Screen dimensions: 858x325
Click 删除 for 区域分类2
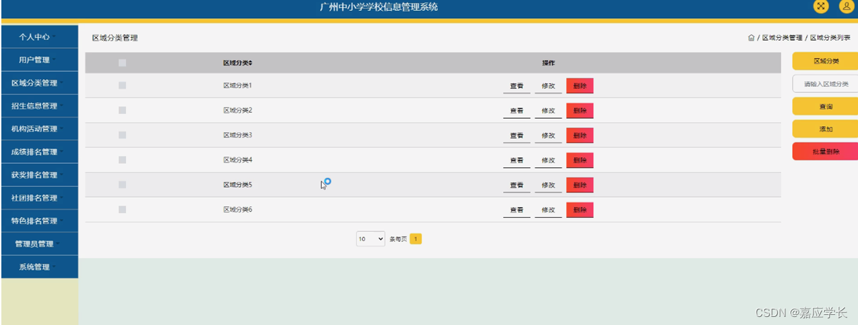[579, 111]
